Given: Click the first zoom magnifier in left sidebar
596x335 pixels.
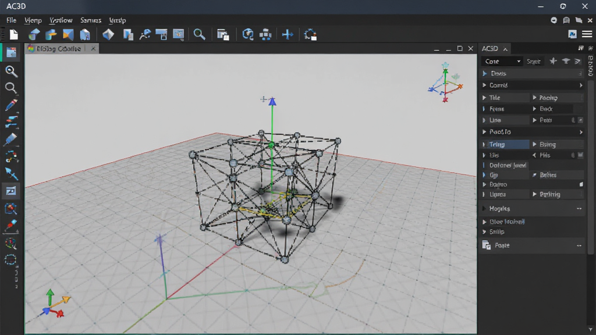Looking at the screenshot, I should click(11, 71).
